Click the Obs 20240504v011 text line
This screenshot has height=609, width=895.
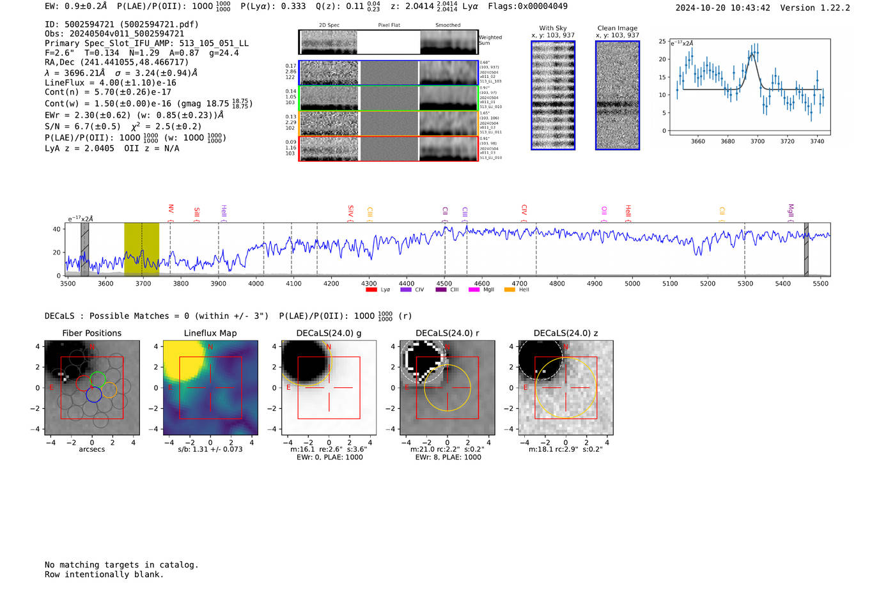point(114,34)
